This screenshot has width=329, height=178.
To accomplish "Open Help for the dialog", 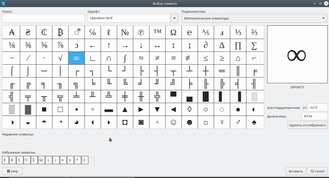I will (x=12, y=171).
